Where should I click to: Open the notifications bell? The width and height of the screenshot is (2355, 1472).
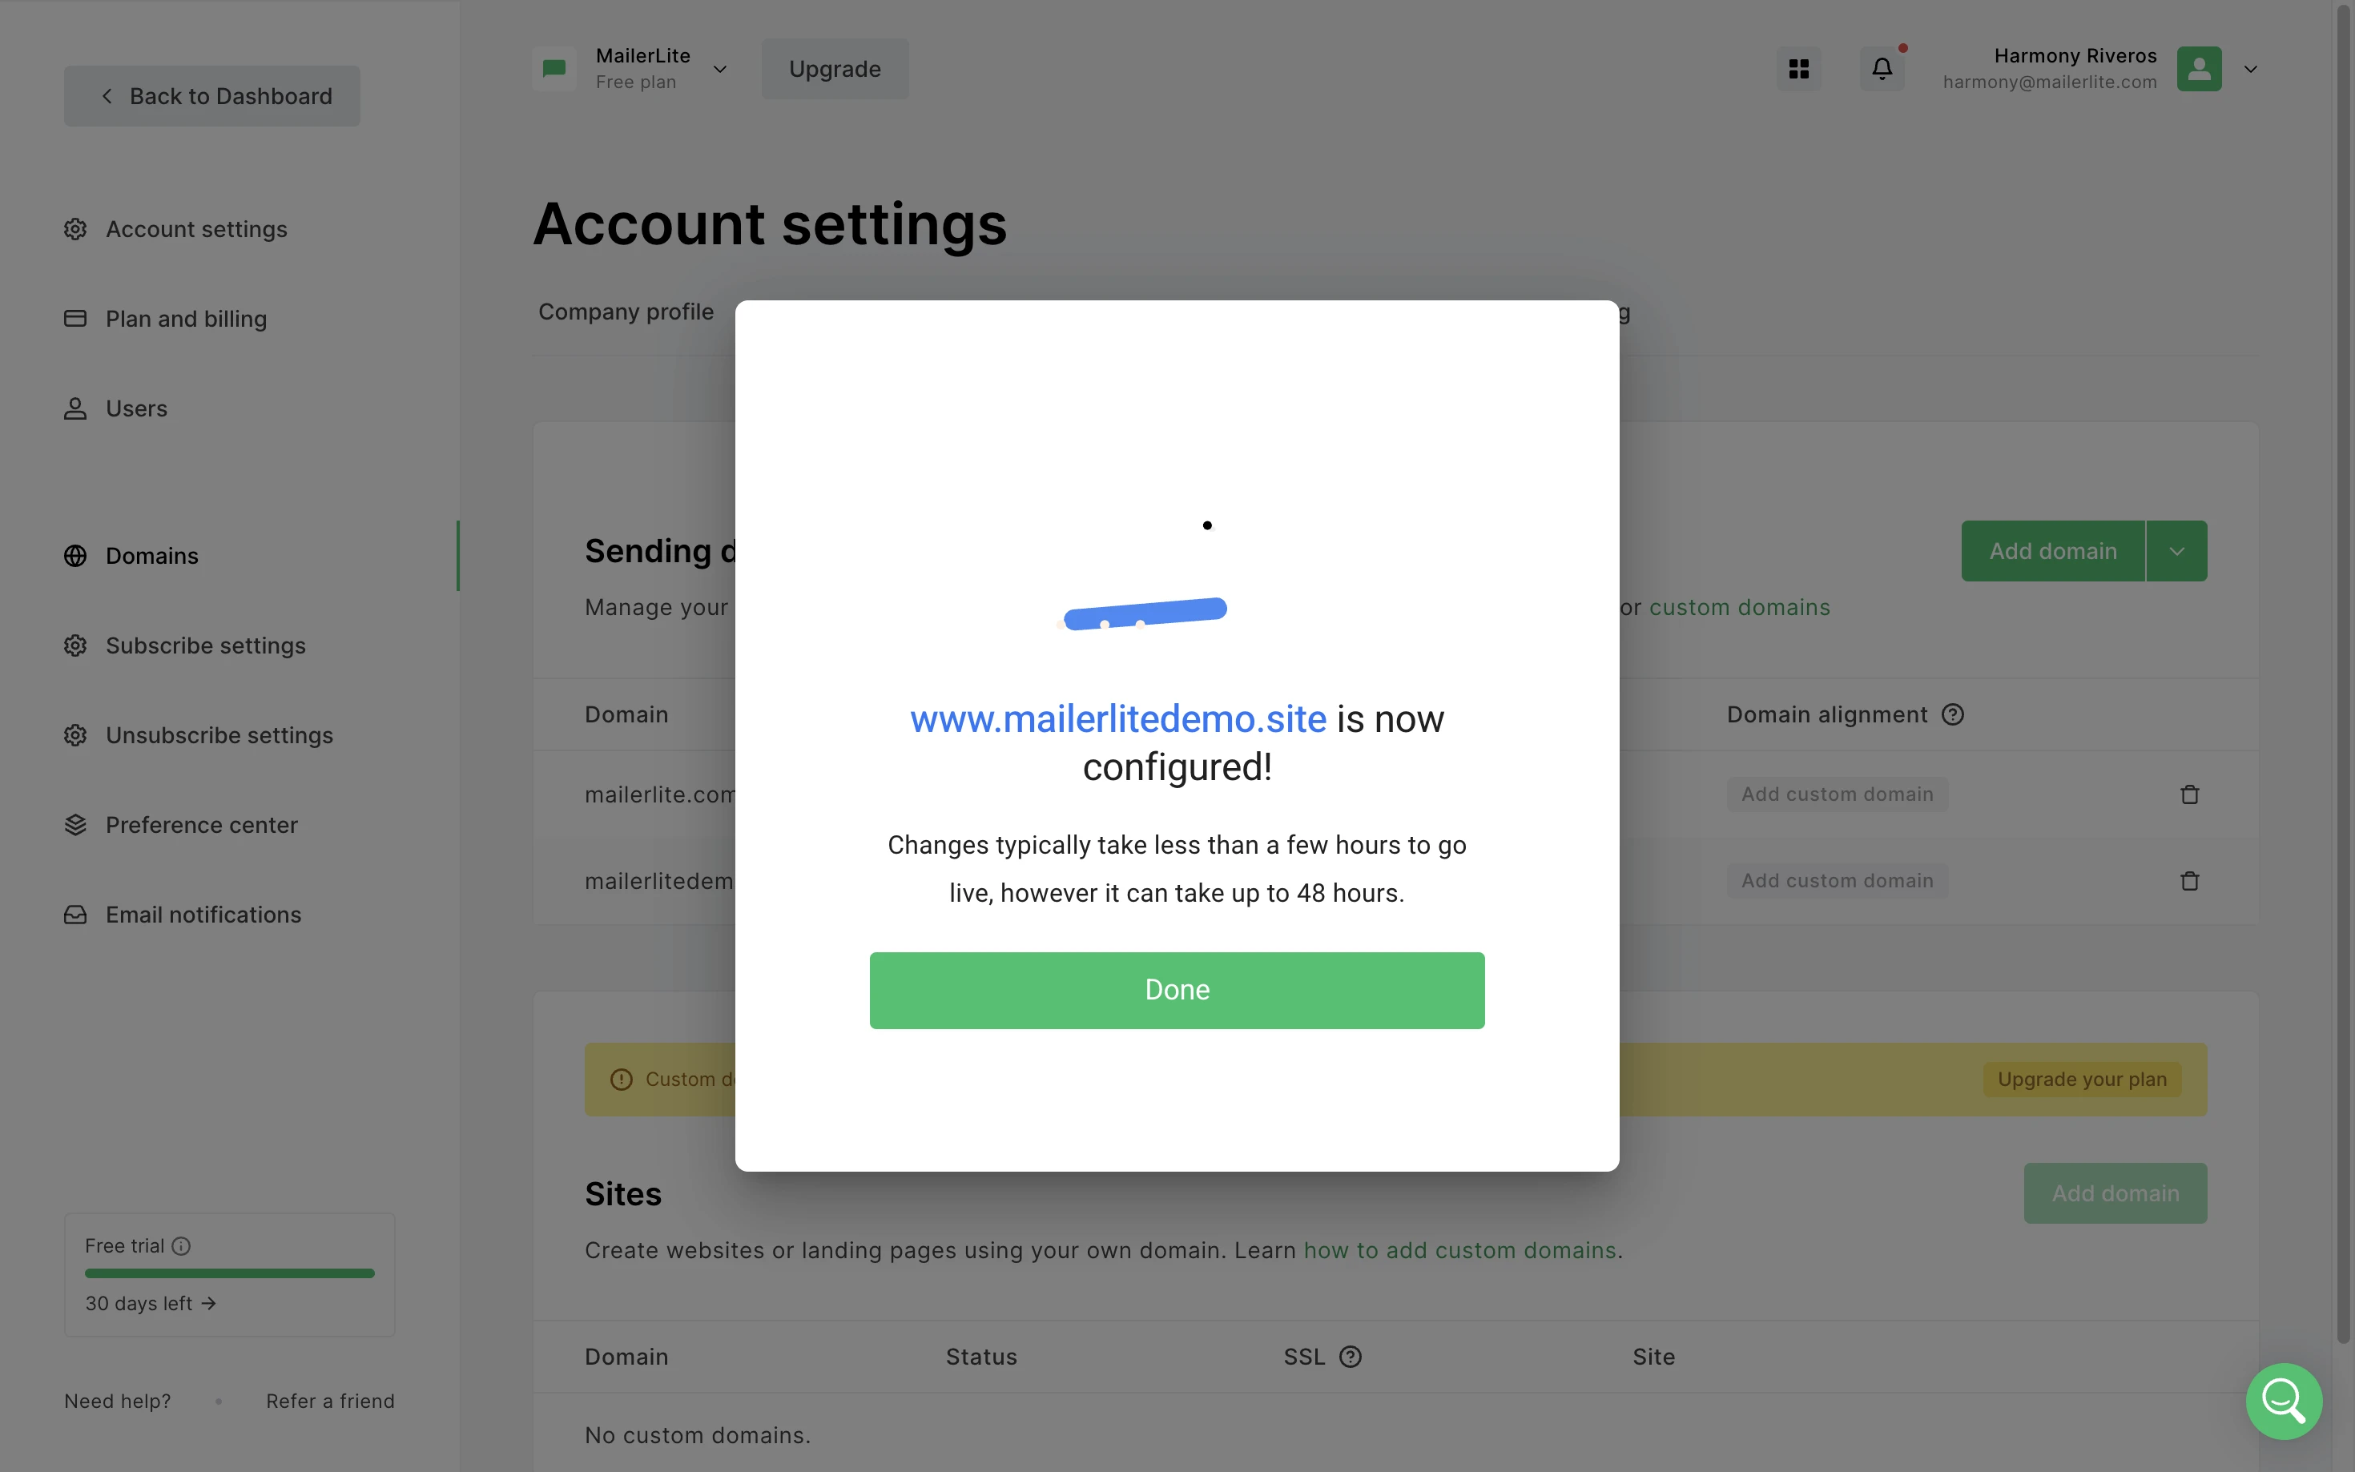click(x=1882, y=69)
